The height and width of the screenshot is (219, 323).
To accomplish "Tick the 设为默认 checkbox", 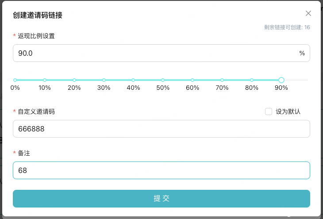I will click(269, 111).
